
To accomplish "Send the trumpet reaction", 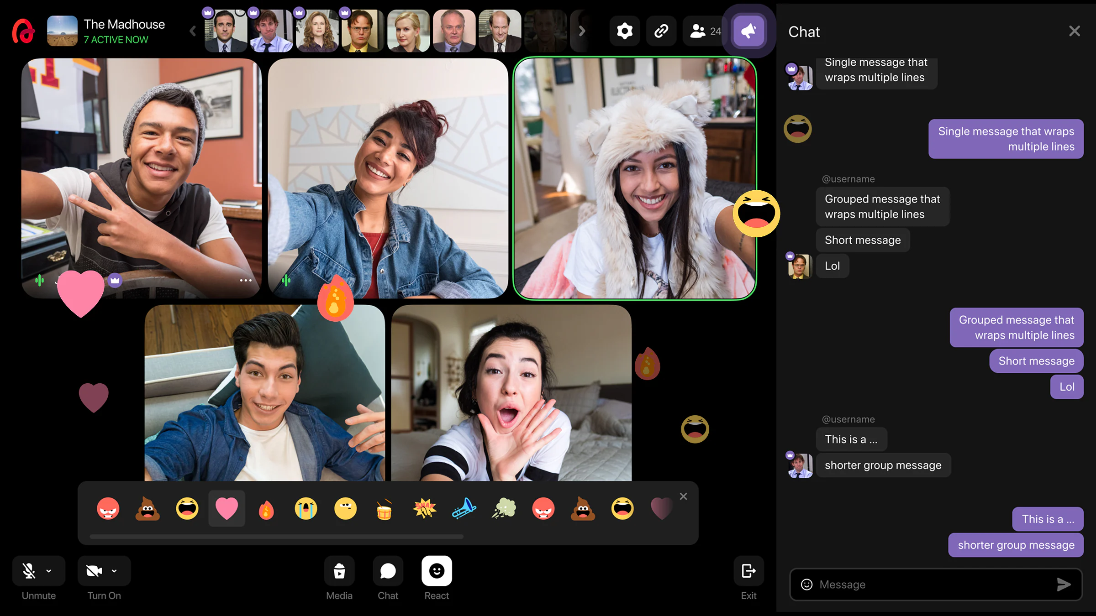I will 464,508.
